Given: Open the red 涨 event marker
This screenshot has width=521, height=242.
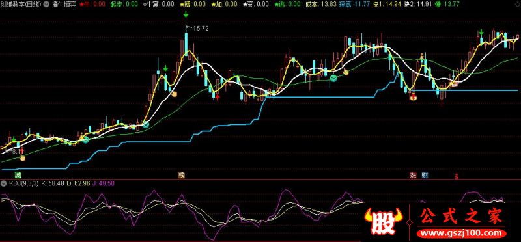Looking at the screenshot, I should (414, 175).
